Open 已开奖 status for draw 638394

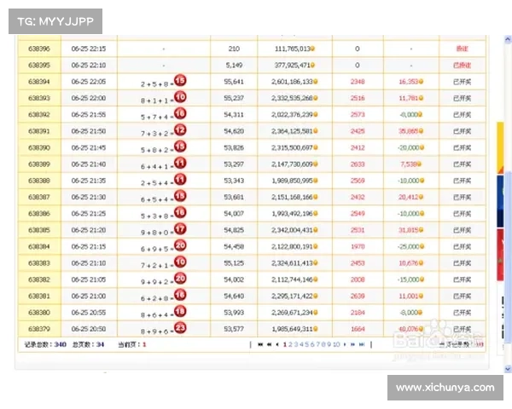point(462,82)
